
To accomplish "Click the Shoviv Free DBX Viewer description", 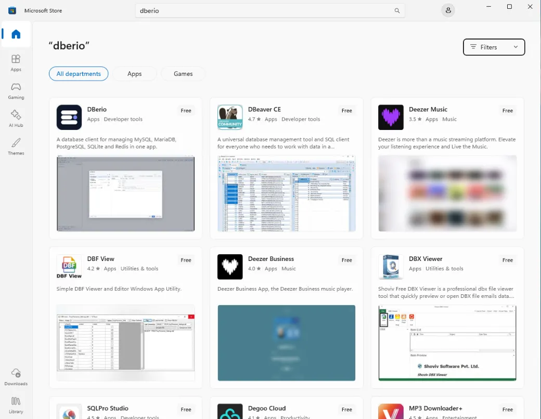I will [x=446, y=293].
